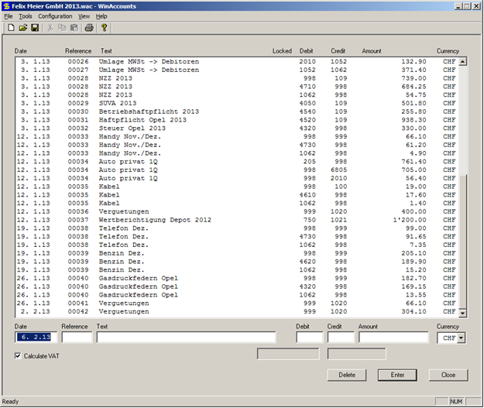
Task: Click the first read-only box below Debit
Action: coord(288,354)
